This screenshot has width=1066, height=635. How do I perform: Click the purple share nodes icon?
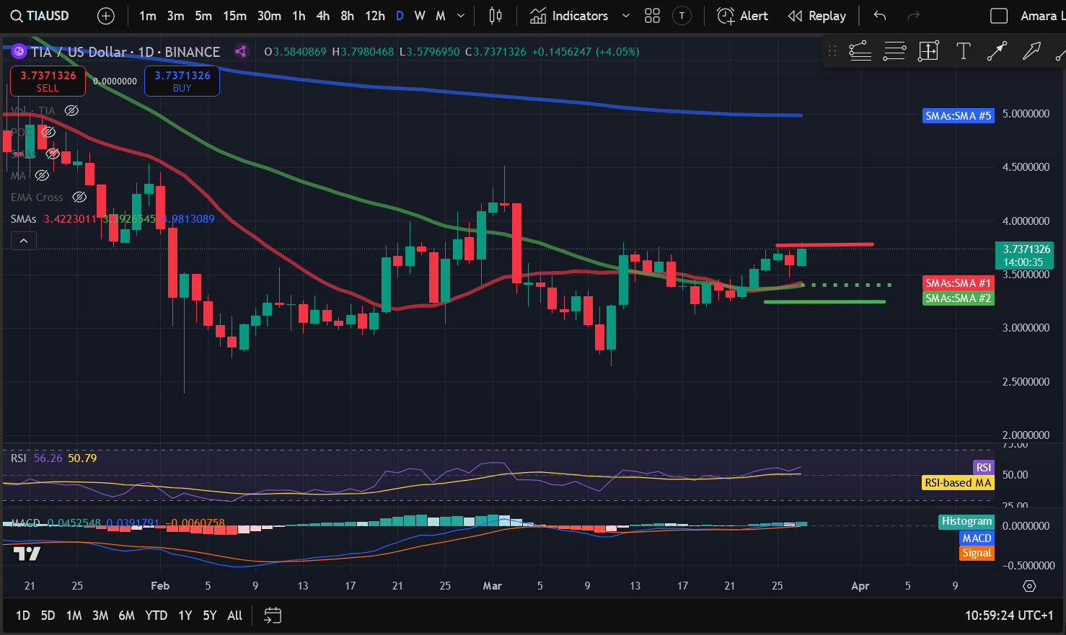coord(241,51)
